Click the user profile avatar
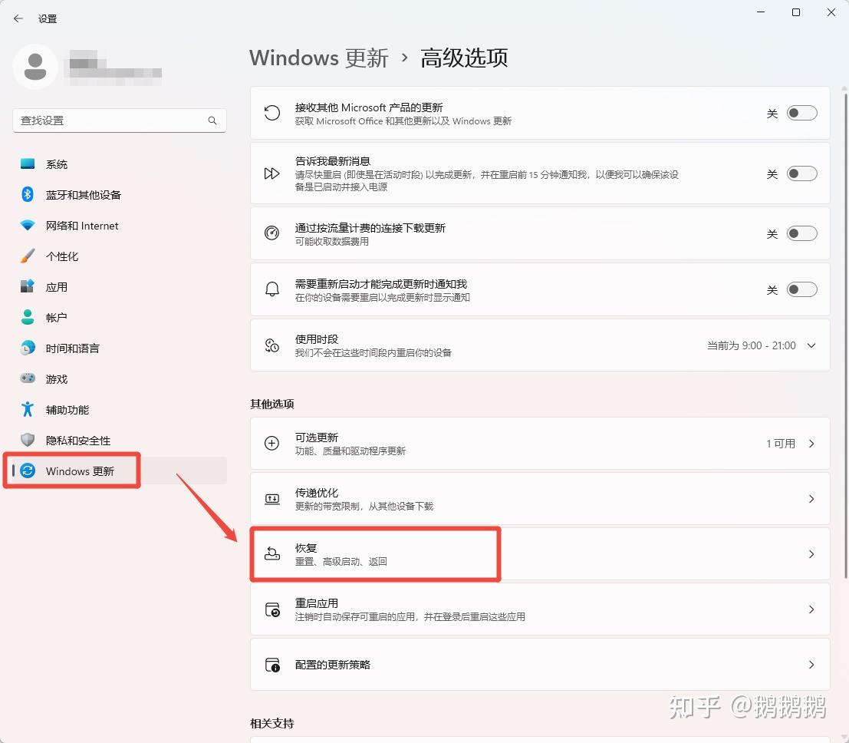Image resolution: width=849 pixels, height=743 pixels. pyautogui.click(x=35, y=67)
